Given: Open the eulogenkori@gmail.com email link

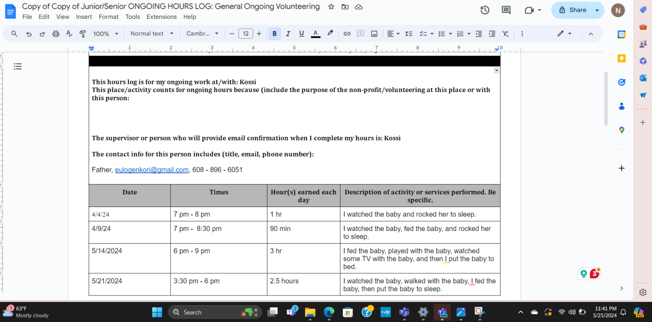Looking at the screenshot, I should tap(152, 170).
